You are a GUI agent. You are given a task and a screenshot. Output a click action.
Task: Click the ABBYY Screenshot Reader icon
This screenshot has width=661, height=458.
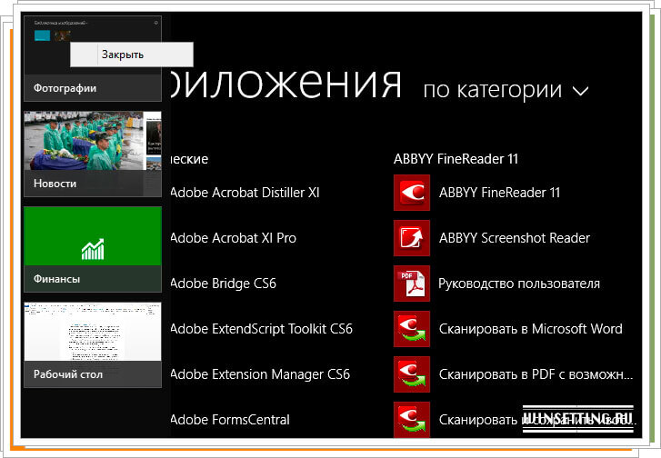pyautogui.click(x=412, y=238)
